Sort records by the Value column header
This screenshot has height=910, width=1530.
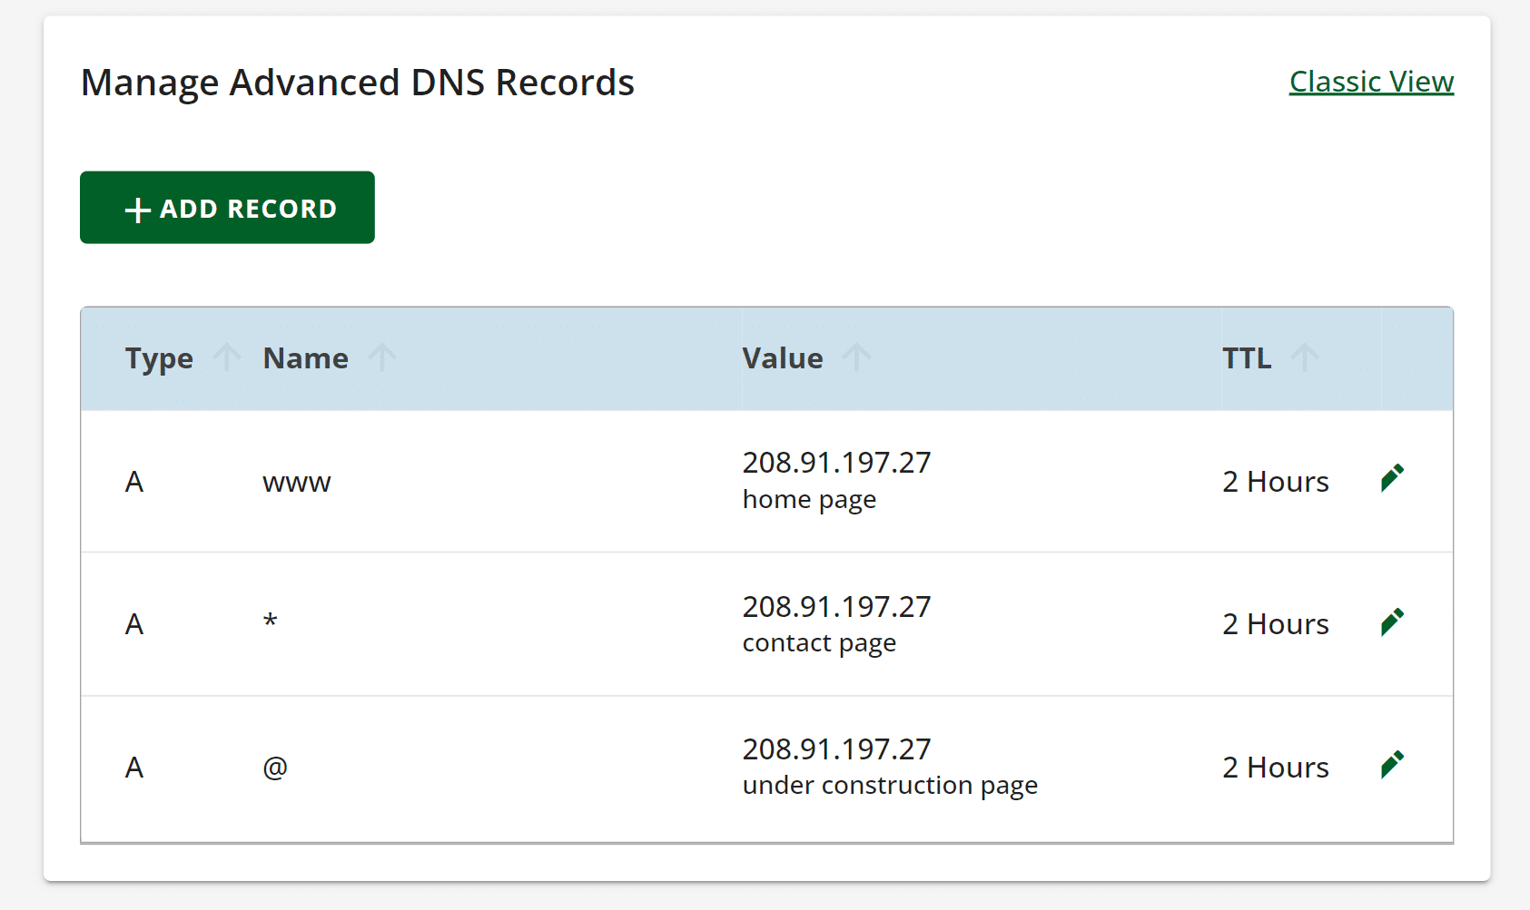point(783,357)
